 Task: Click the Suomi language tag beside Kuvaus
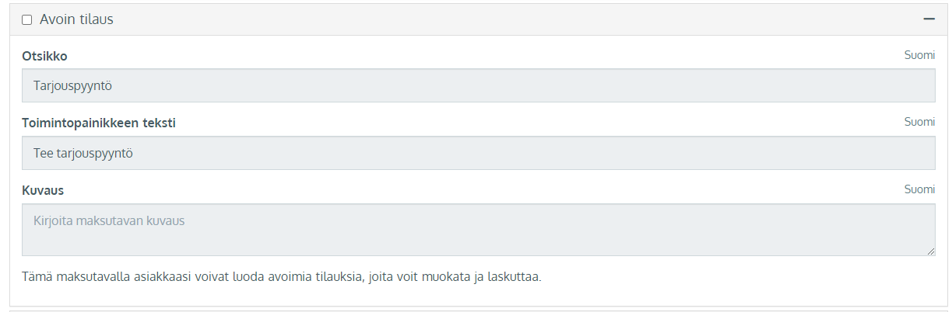point(919,190)
